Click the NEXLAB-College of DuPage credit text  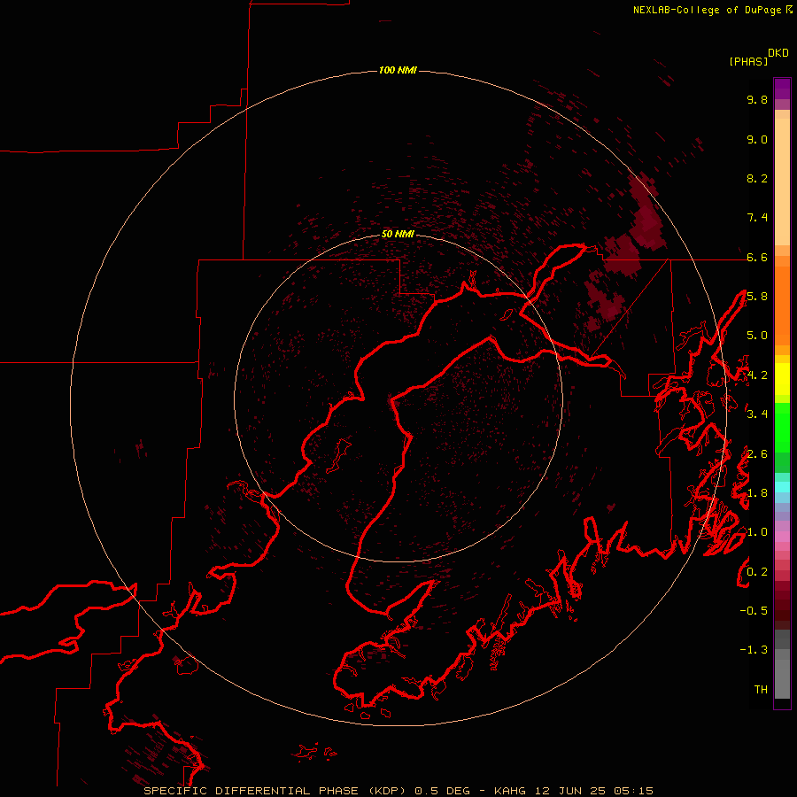(708, 10)
